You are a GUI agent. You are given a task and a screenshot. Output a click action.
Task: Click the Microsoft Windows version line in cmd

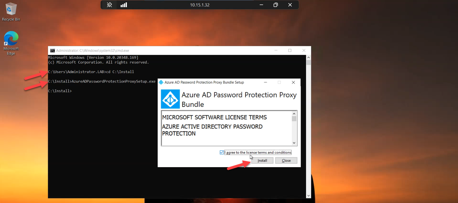pyautogui.click(x=93, y=57)
